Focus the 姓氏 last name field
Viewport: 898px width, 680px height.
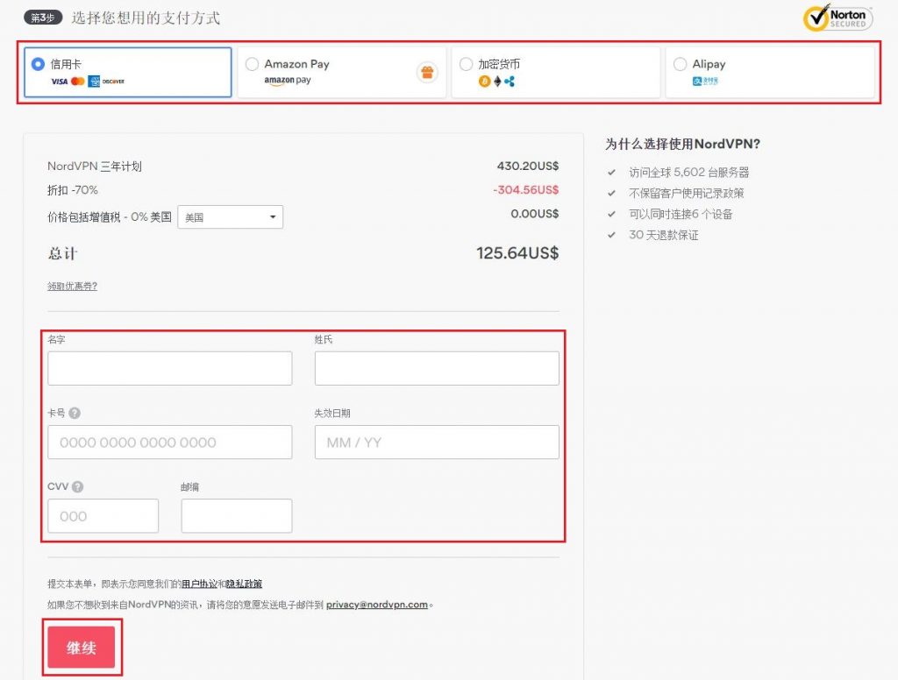437,368
